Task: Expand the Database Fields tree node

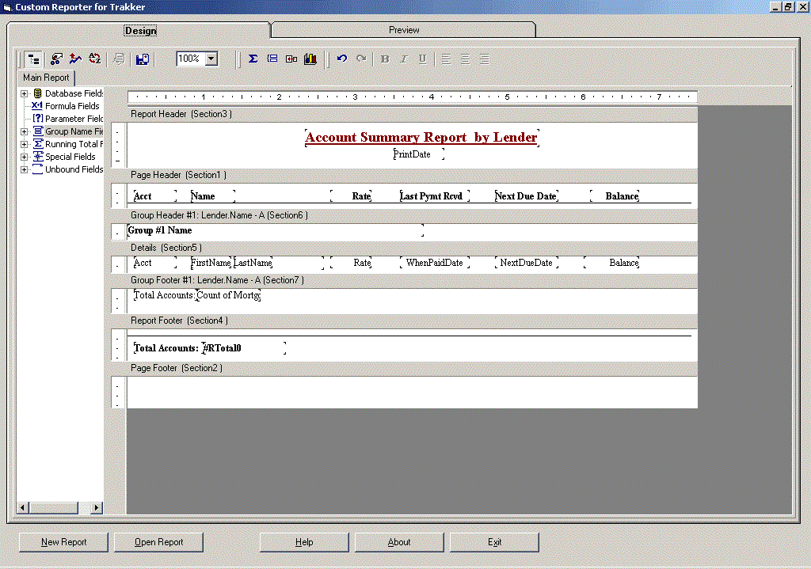Action: (x=24, y=93)
